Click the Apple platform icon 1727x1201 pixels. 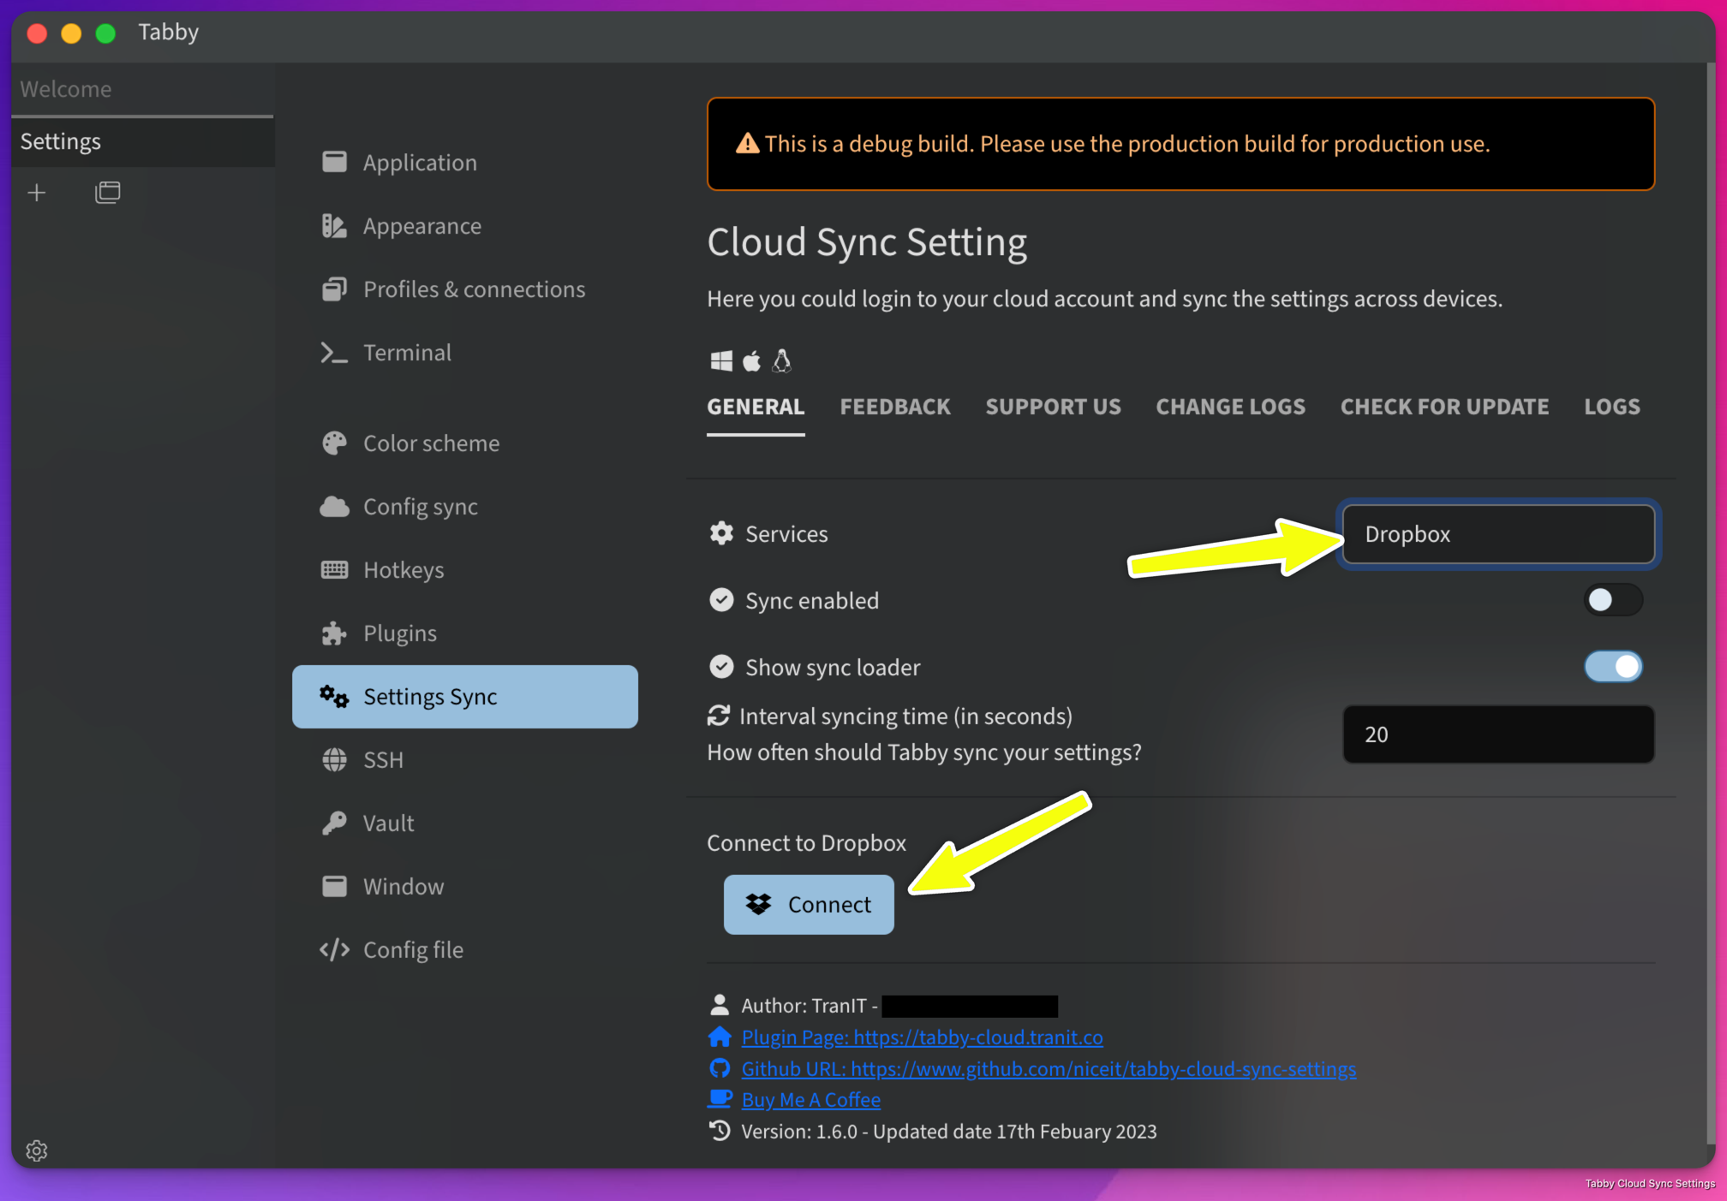tap(751, 360)
